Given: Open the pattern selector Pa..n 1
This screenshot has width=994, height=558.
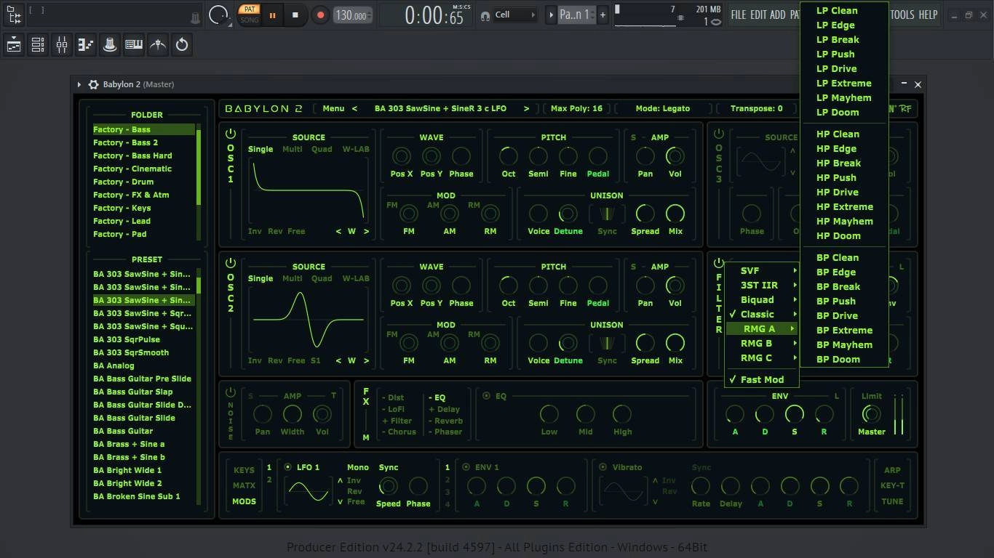Looking at the screenshot, I should coord(576,15).
